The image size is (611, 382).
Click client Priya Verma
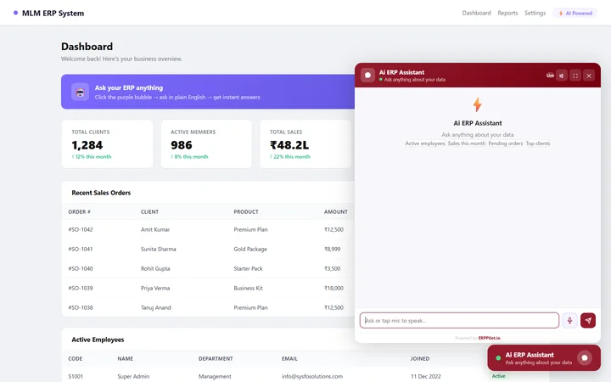pyautogui.click(x=155, y=288)
